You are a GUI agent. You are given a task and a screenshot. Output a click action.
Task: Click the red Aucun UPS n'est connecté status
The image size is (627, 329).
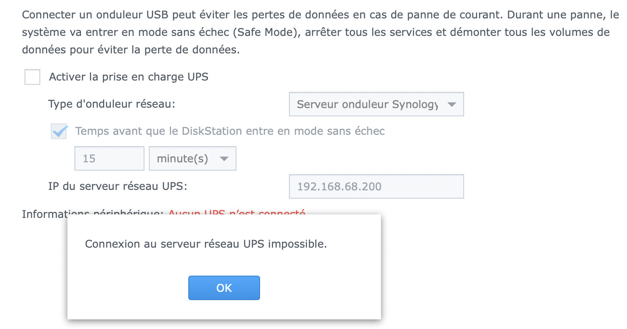pyautogui.click(x=237, y=213)
